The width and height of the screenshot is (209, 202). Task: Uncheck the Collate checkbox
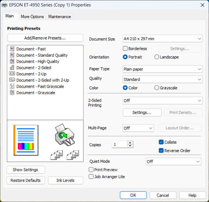(x=161, y=142)
